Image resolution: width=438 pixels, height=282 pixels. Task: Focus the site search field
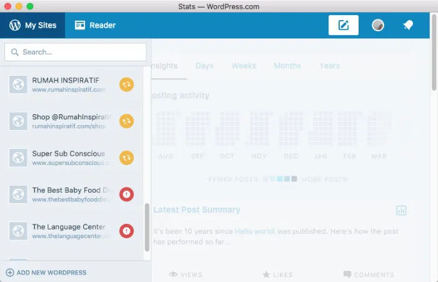[x=76, y=52]
